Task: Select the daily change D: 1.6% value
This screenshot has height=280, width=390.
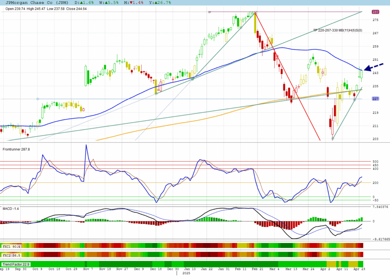Action: (84, 3)
